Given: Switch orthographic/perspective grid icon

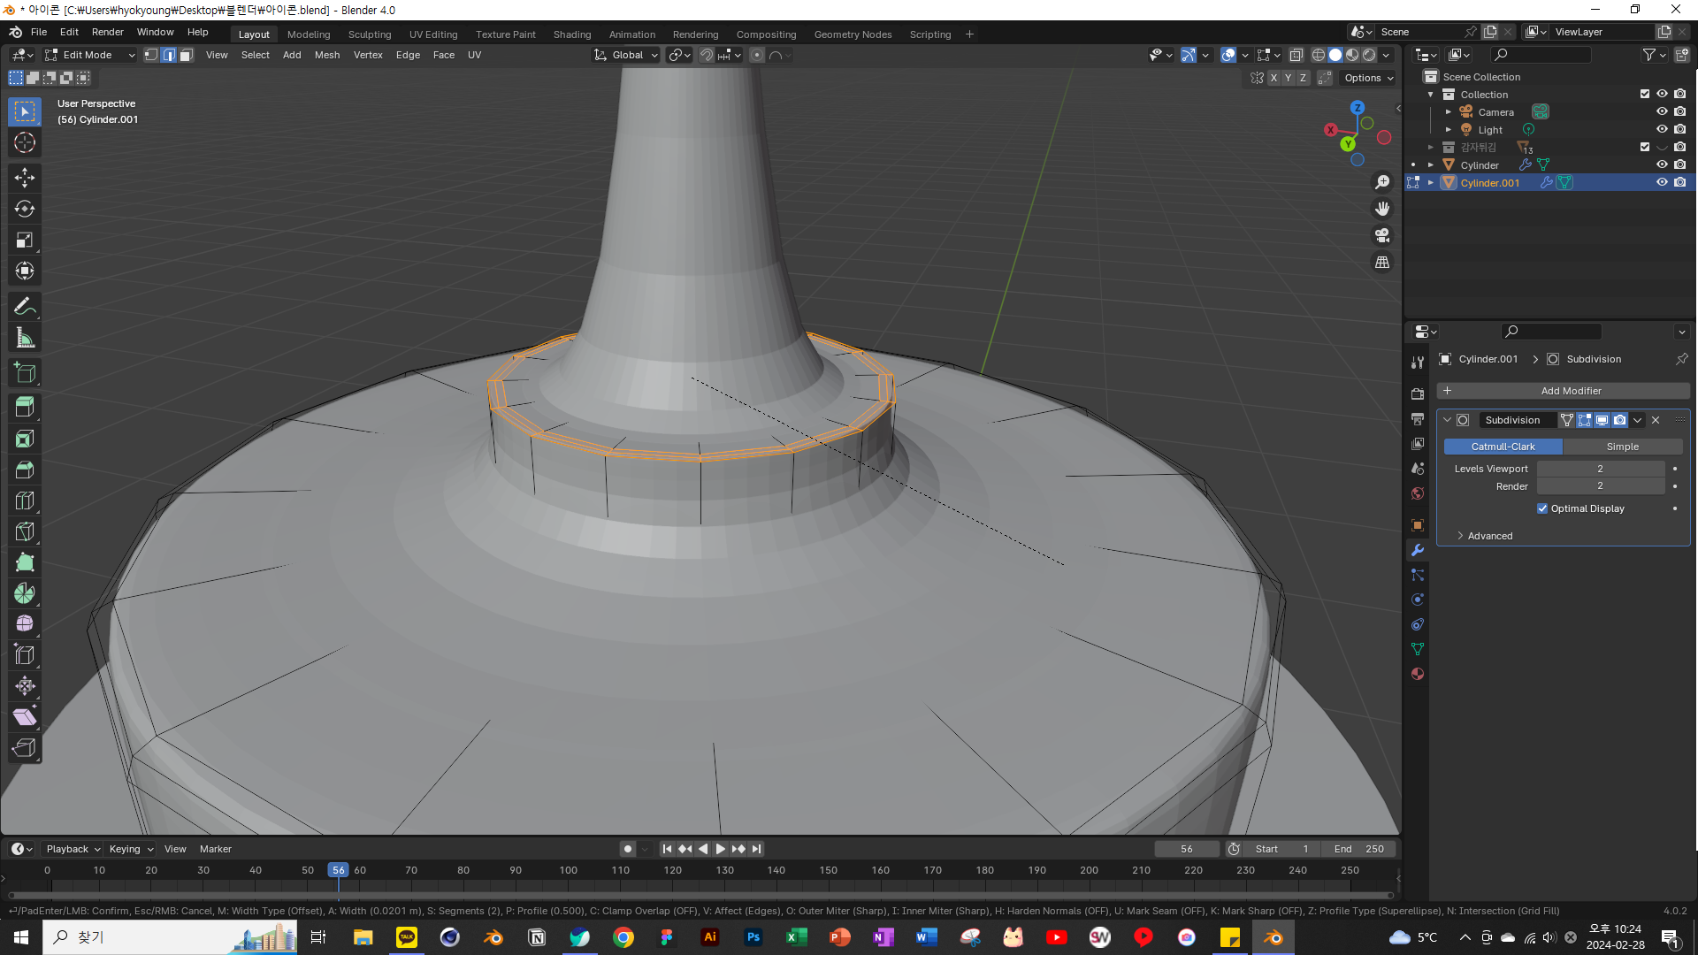Looking at the screenshot, I should click(1382, 263).
